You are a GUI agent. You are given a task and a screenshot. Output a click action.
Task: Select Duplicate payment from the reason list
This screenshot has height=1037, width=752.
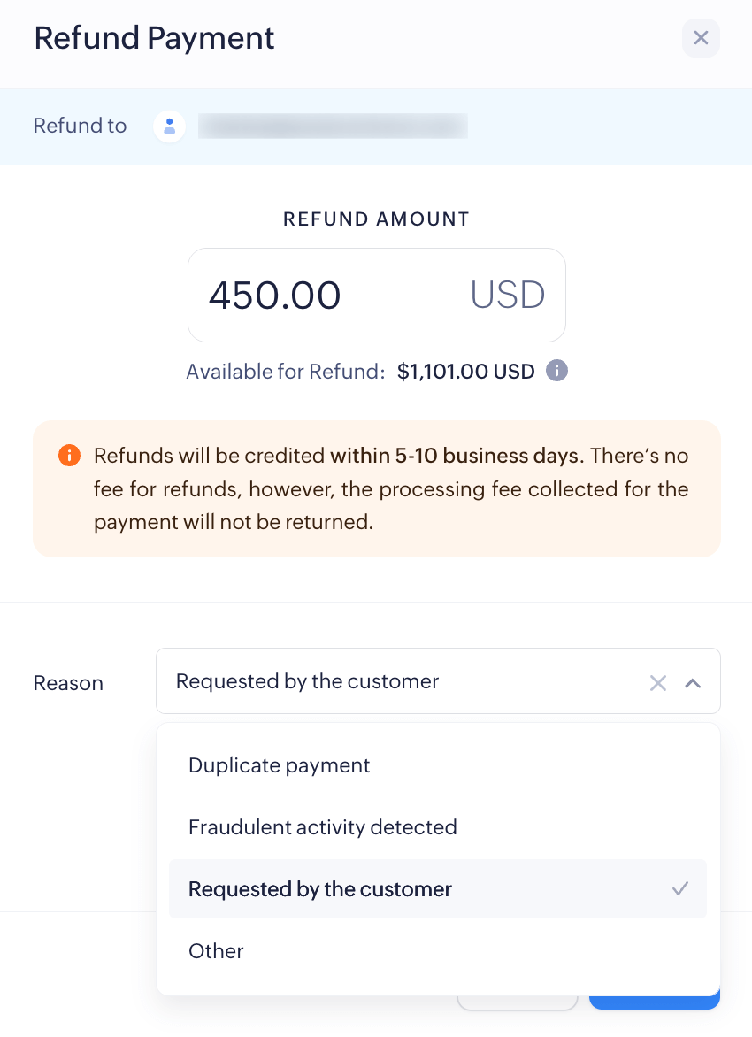click(279, 764)
